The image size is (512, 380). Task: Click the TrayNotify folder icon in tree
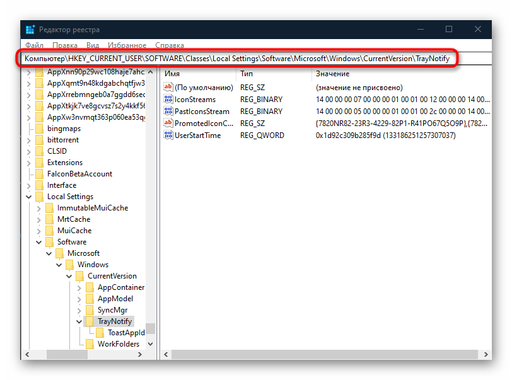[90, 321]
